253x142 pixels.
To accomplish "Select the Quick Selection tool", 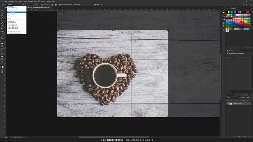I will (2, 18).
